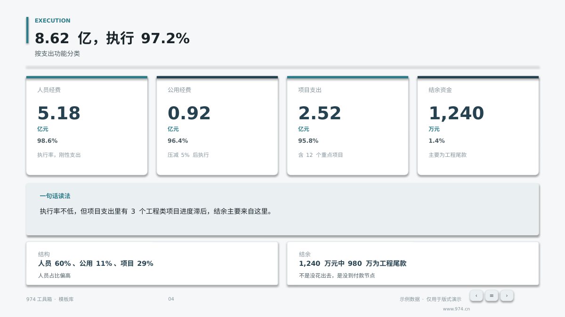Click the 亿元 unit under 0.92
Screen dimensions: 565x317
(x=173, y=129)
